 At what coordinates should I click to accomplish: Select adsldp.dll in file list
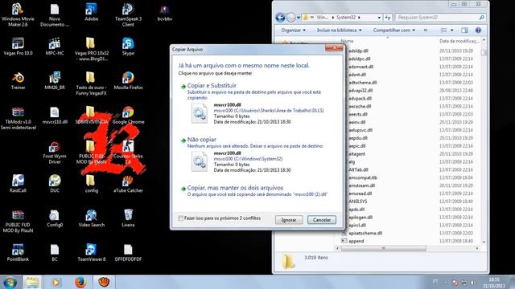pyautogui.click(x=358, y=51)
